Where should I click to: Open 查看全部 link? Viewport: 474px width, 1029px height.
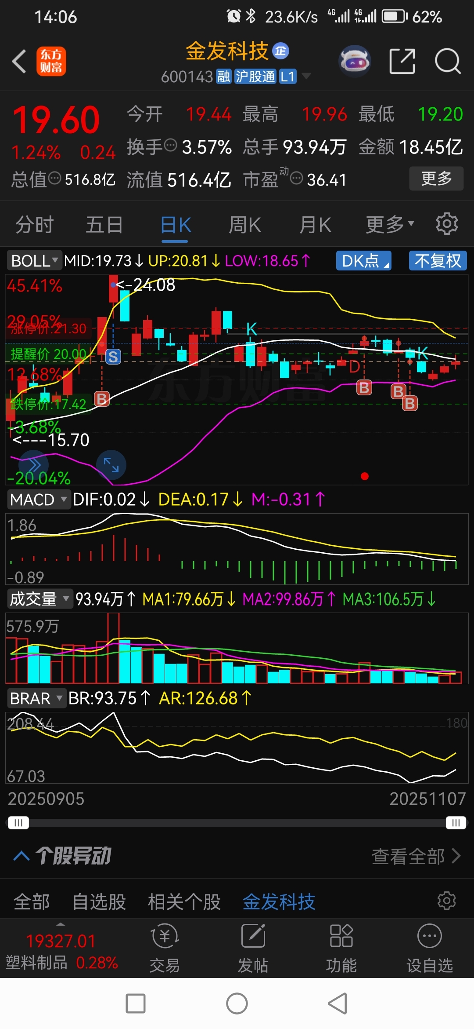(x=417, y=856)
